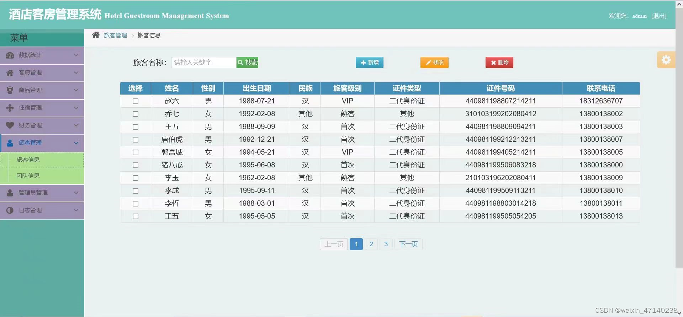
Task: Open the settings gear panel
Action: (x=666, y=60)
